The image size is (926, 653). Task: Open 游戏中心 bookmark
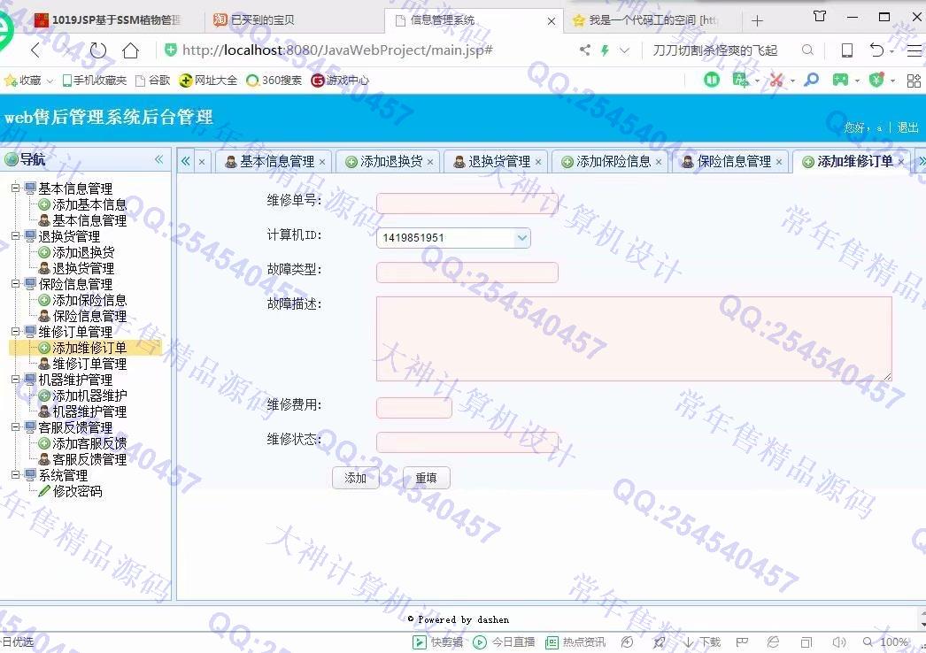340,81
